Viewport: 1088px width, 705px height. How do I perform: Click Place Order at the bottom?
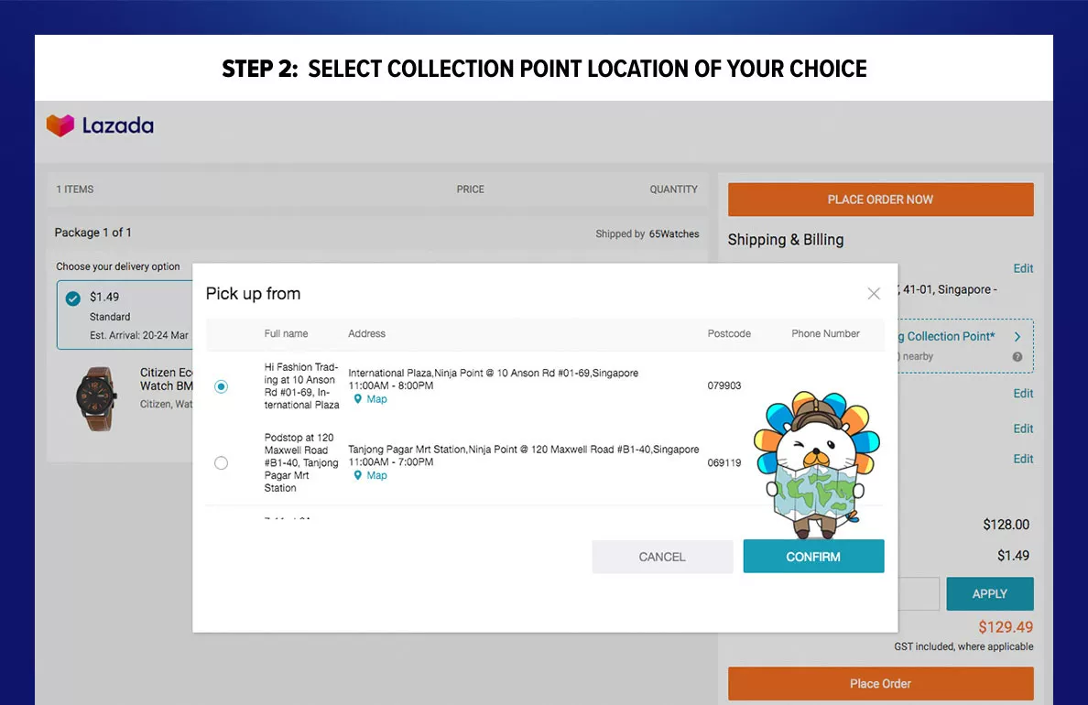[x=879, y=683]
